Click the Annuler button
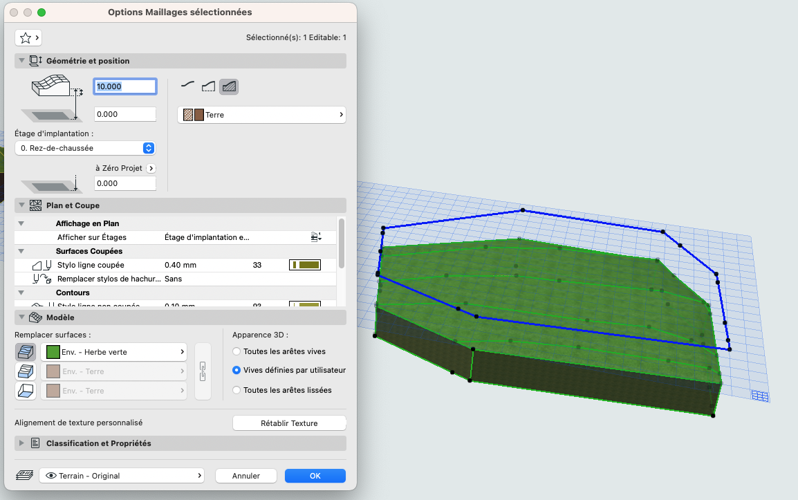 click(245, 476)
